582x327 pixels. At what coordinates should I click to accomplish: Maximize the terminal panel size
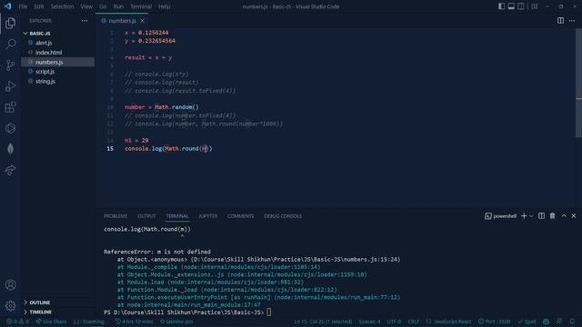tap(564, 216)
